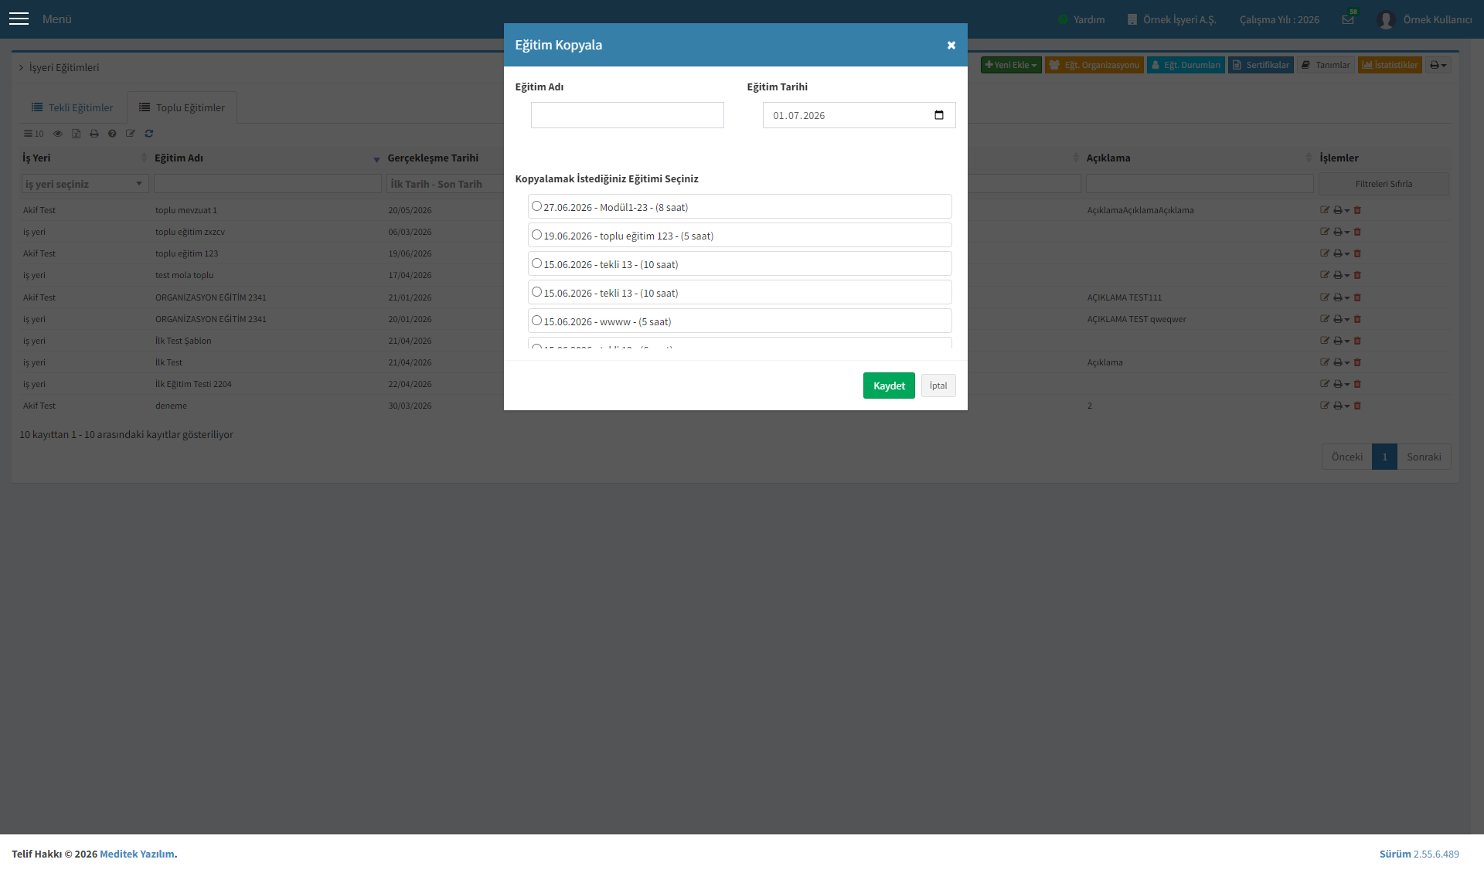Expand the iş yeri seçiniz dropdown

coord(85,184)
